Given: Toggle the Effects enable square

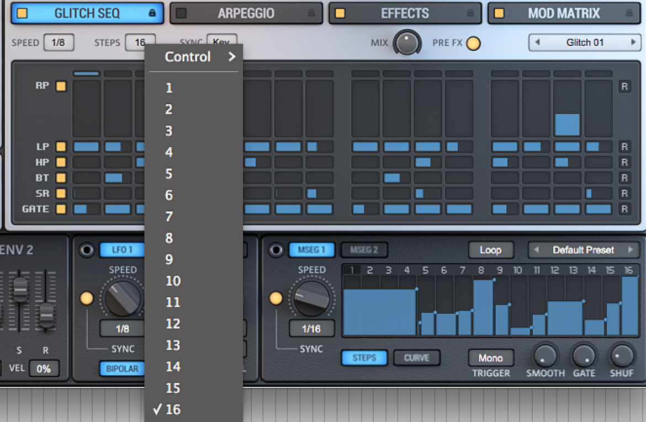Looking at the screenshot, I should 340,13.
